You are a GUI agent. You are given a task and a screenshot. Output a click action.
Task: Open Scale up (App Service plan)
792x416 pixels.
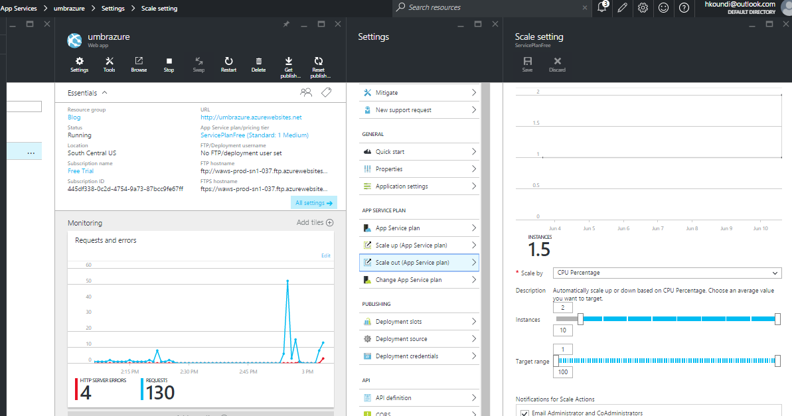[x=419, y=245]
